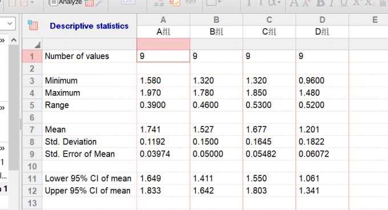Viewport: 388px width, 210px height.
Task: Click the Descriptive statistics sheet title
Action: pos(89,26)
